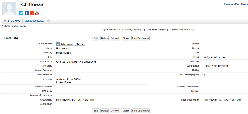Click the United States address line
This screenshot has width=248, height=114.
(x=64, y=82)
